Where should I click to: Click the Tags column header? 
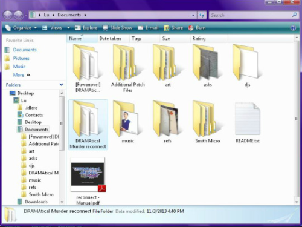144,38
